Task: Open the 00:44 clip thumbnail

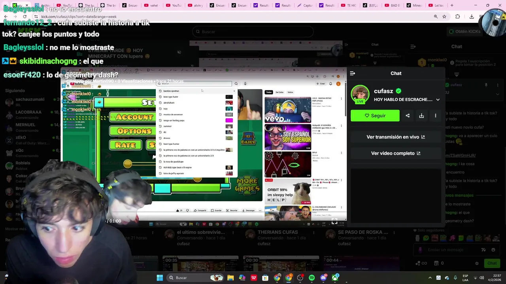Action: pos(362,263)
